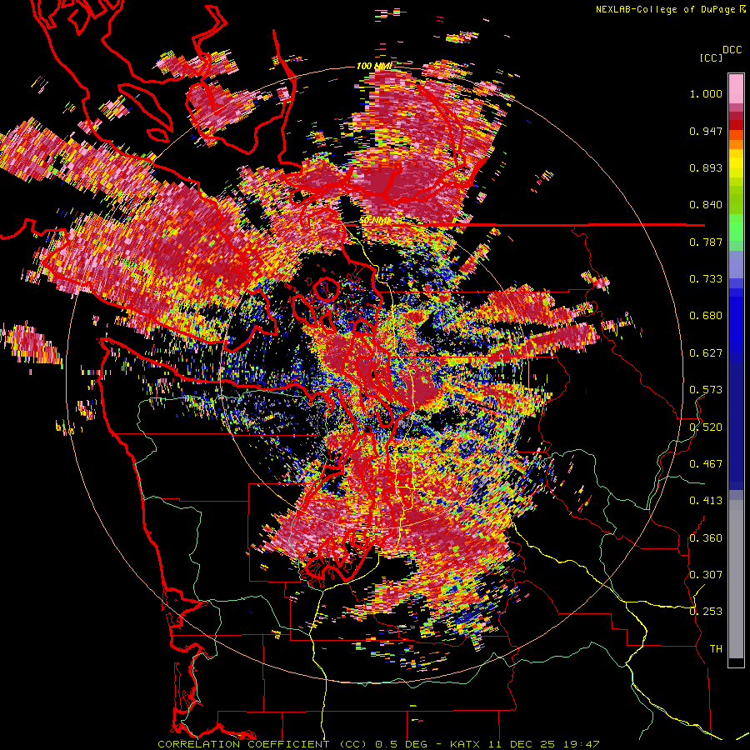750x750 pixels.
Task: Select the 0.520 color scale value
Action: click(706, 427)
